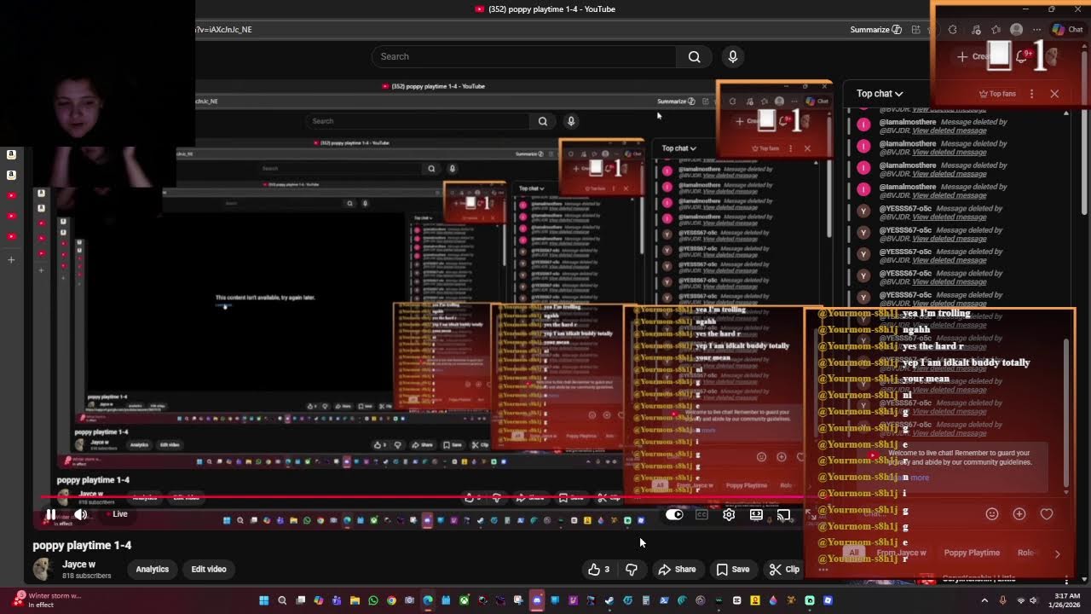
Task: Focus the YouTube Search box
Action: click(524, 56)
